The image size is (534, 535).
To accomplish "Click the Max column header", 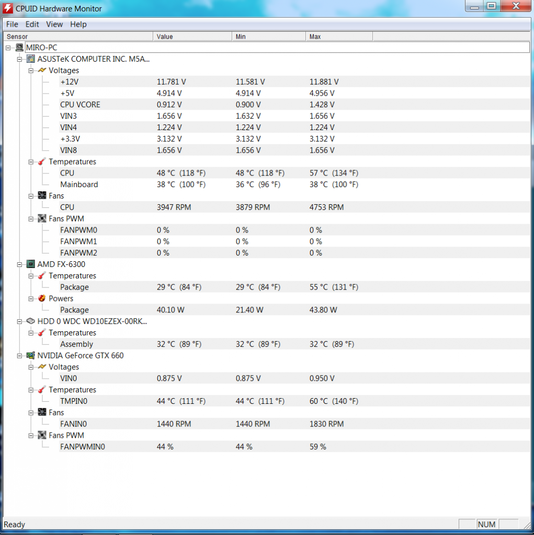I will (x=339, y=36).
